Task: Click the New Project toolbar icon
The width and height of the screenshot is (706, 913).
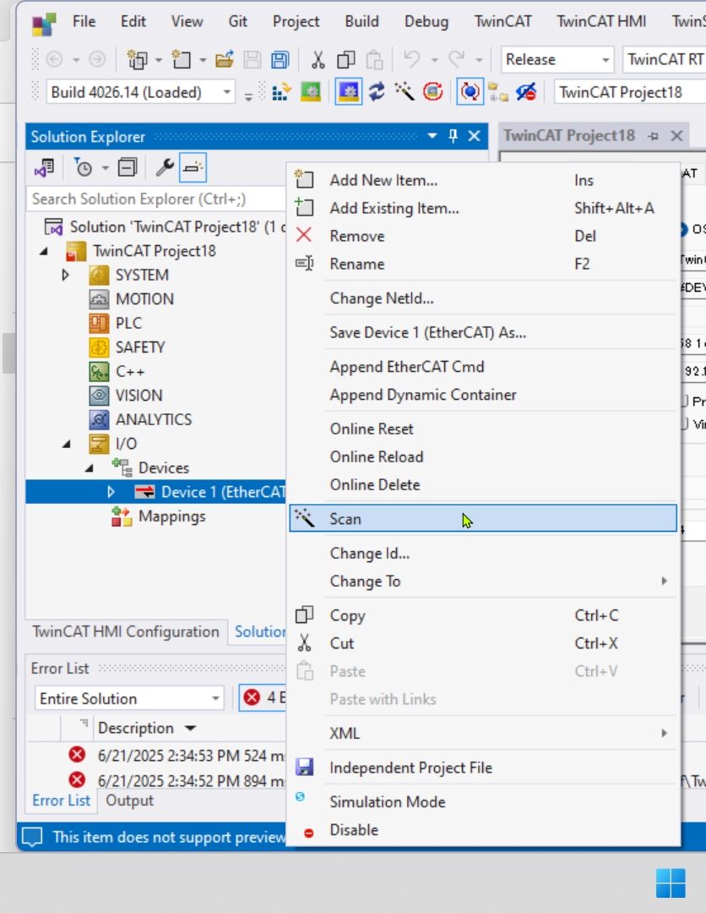Action: click(138, 59)
